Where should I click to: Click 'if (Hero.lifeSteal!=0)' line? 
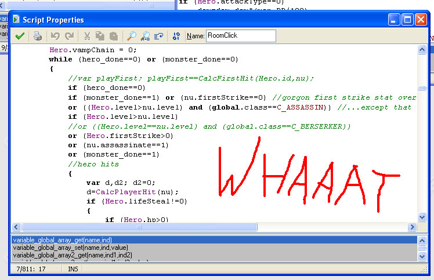pos(137,201)
